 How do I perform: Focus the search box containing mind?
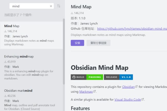tap(32, 6)
